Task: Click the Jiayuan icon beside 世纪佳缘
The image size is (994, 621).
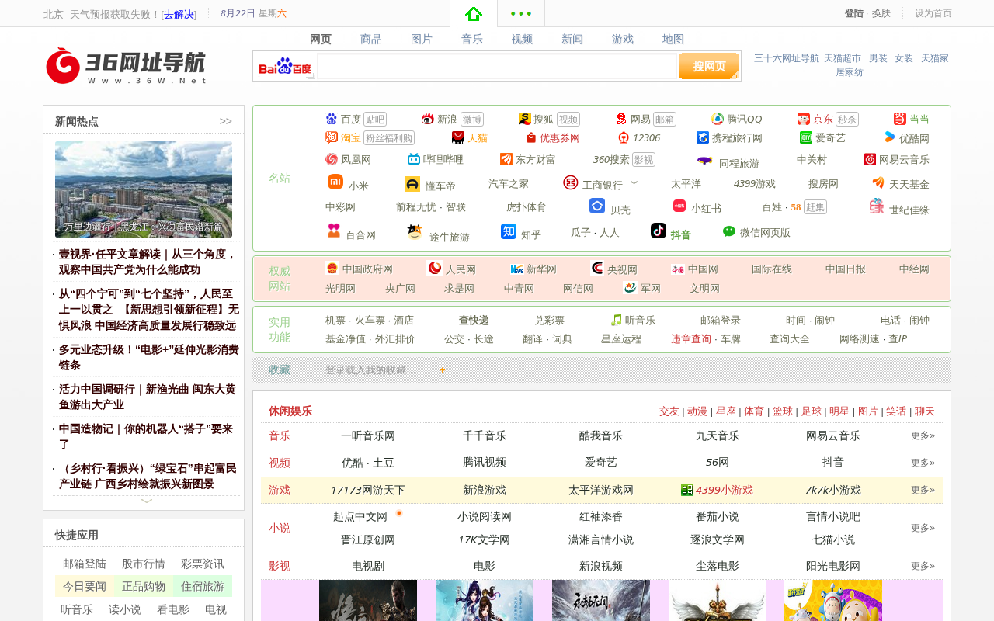Action: 877,206
